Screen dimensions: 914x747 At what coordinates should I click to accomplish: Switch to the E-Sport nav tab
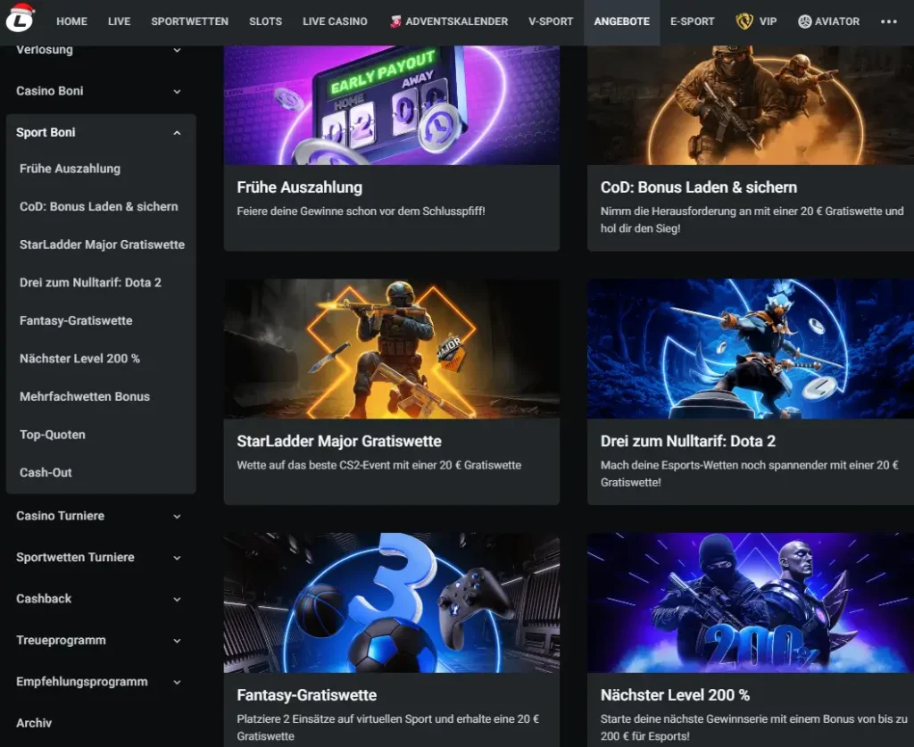click(692, 21)
